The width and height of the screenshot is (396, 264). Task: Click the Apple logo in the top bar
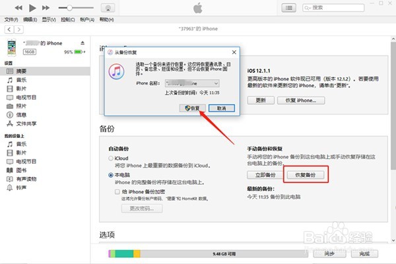pos(198,8)
